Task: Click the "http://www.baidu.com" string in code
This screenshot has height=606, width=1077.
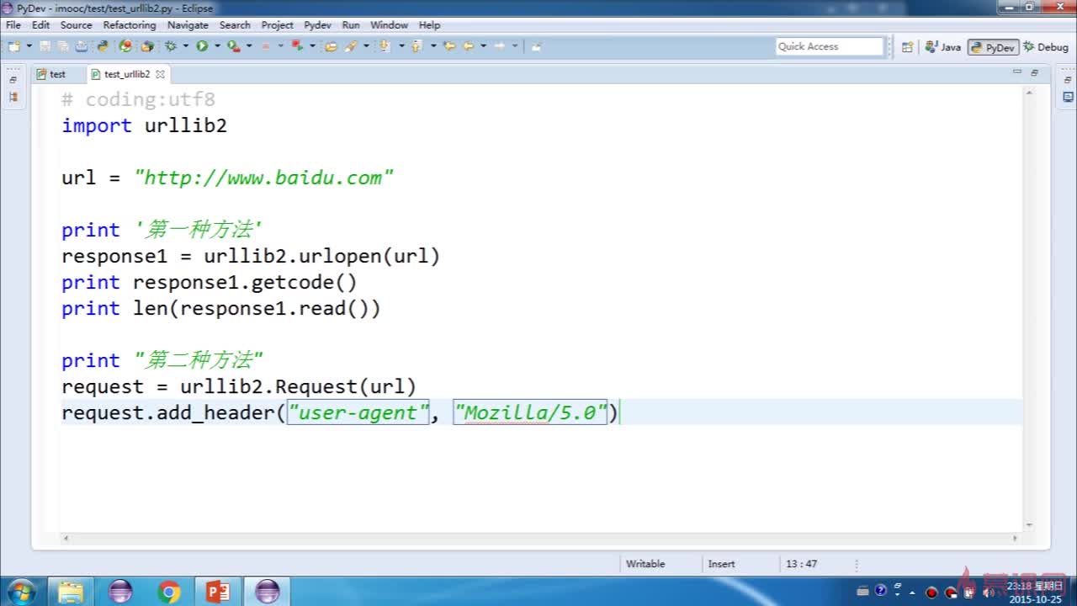Action: click(x=263, y=178)
